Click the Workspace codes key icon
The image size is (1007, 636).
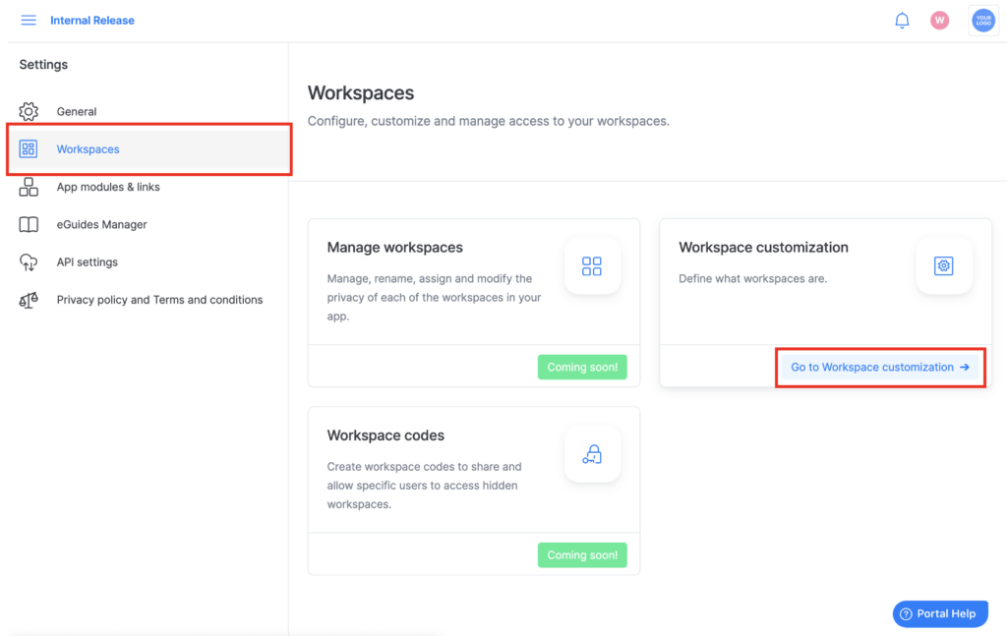coord(592,453)
